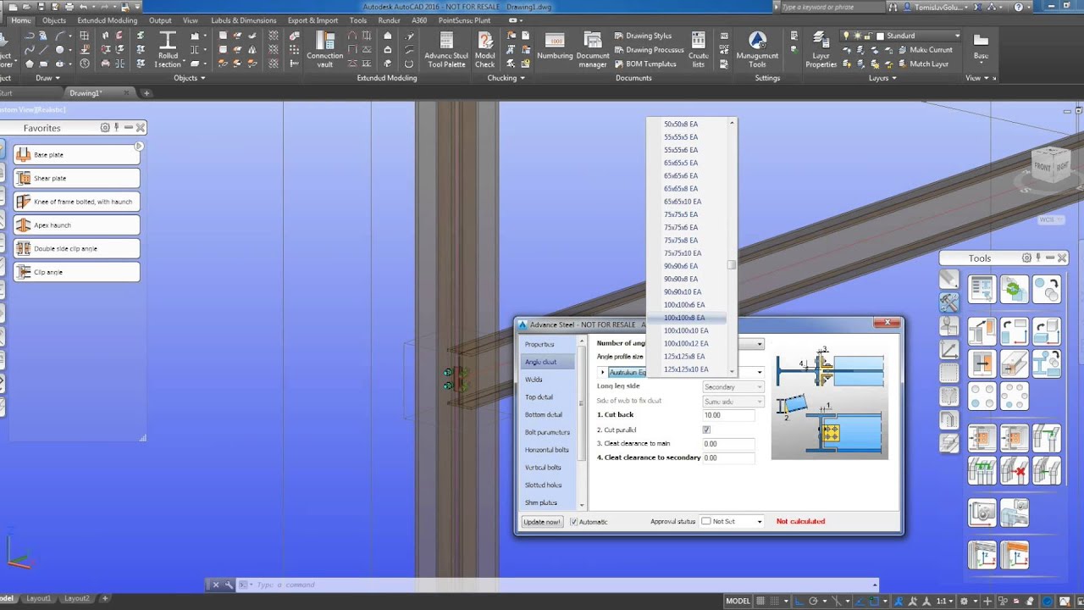Select 125x125x8 EA in profile list

point(684,357)
